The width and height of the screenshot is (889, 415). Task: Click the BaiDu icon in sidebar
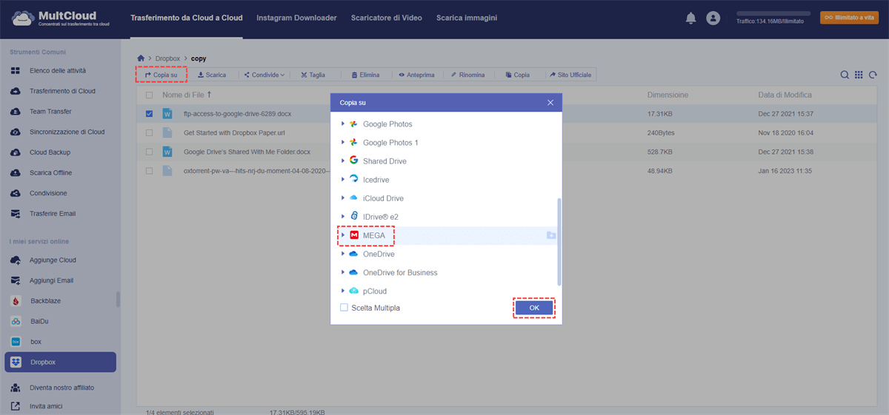click(x=16, y=321)
